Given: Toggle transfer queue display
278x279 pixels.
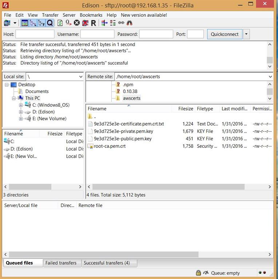Looking at the screenshot, I should (50, 23).
